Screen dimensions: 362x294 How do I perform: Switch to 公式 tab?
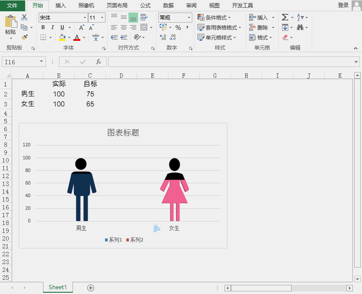145,6
